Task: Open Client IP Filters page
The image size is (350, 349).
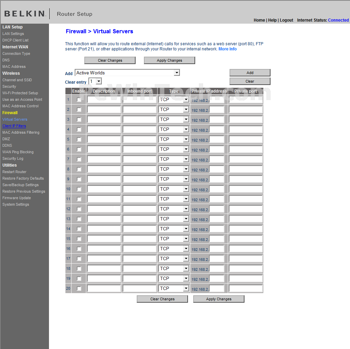Action: coord(14,126)
